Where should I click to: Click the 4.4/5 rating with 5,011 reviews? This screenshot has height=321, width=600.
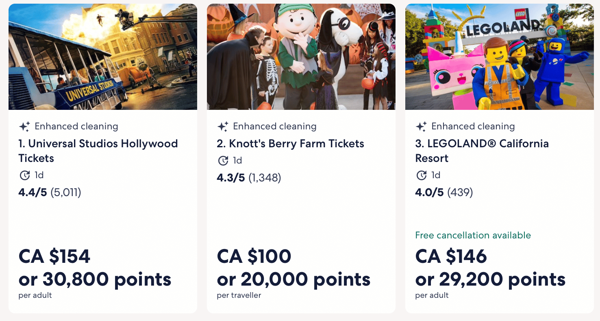[50, 192]
